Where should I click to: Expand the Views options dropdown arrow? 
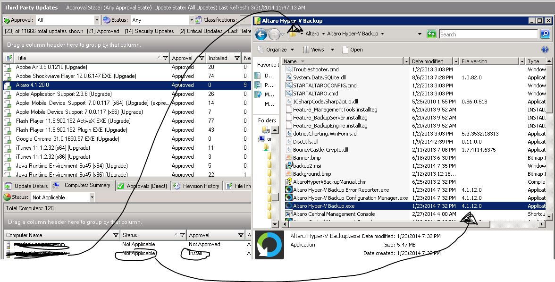click(332, 50)
